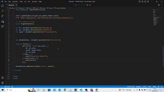
Task: Open the Explorer view in activity bar
Action: pyautogui.click(x=3, y=6)
